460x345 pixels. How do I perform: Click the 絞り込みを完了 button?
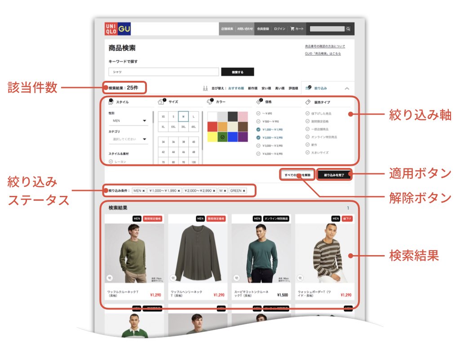click(334, 175)
